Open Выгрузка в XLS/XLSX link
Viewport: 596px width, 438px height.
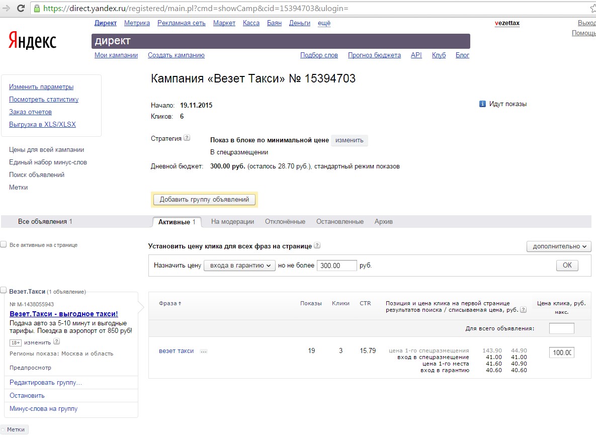pos(42,124)
